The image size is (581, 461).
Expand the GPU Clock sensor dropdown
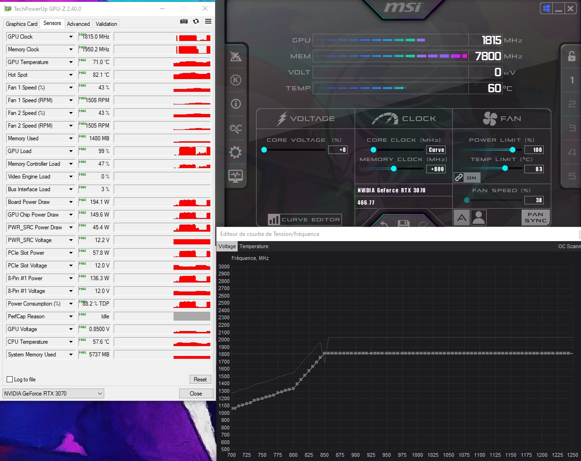71,37
